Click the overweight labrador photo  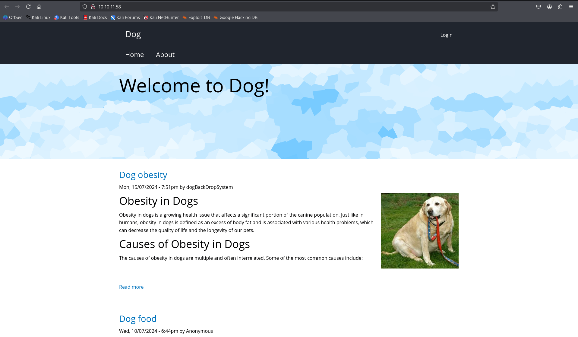(420, 231)
